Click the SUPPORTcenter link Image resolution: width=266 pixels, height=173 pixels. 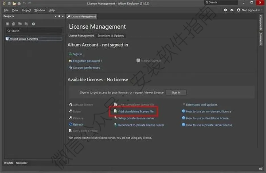click(x=151, y=61)
